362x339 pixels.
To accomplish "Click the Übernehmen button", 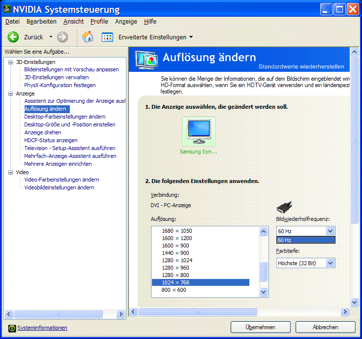I will click(260, 327).
